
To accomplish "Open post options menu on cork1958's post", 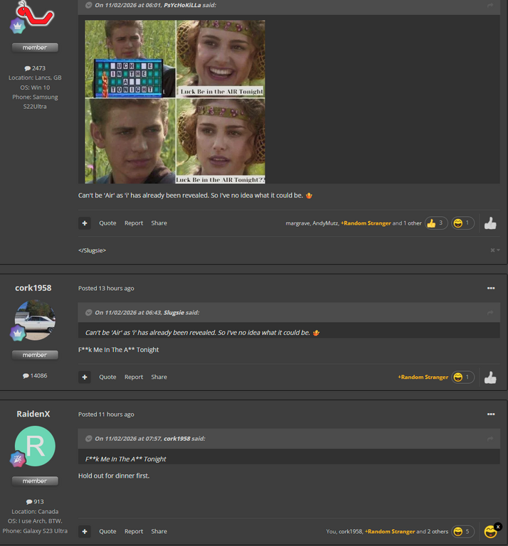I will pos(491,289).
